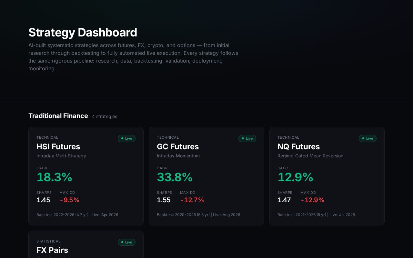Viewport: 413px width, 258px height.
Task: Click the Live badge on NQ Futures card
Action: (x=368, y=138)
